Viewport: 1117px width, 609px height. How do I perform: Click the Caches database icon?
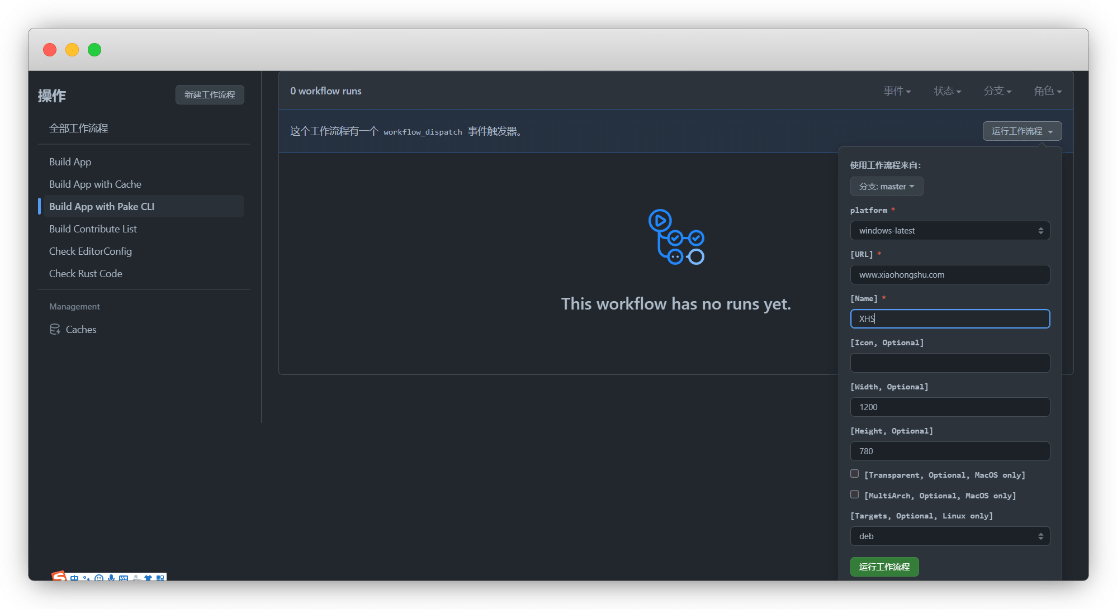(x=55, y=330)
